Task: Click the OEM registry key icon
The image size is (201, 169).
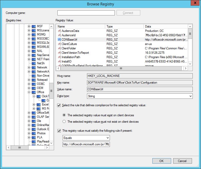Action: (x=34, y=88)
